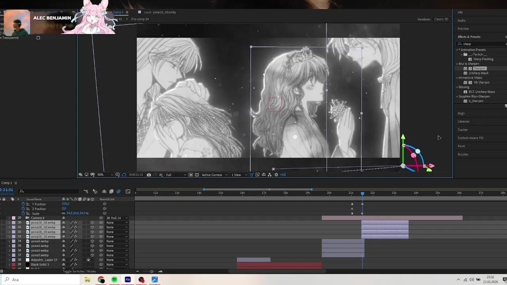Click the snapshot camera icon in viewer

pos(149,175)
